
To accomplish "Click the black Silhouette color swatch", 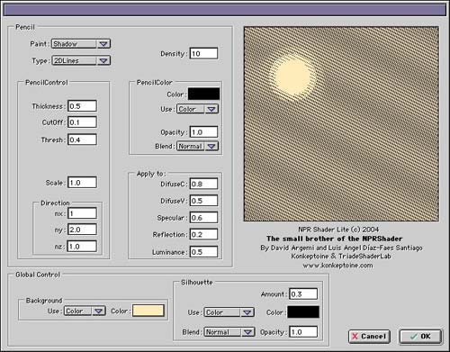I will click(x=303, y=312).
